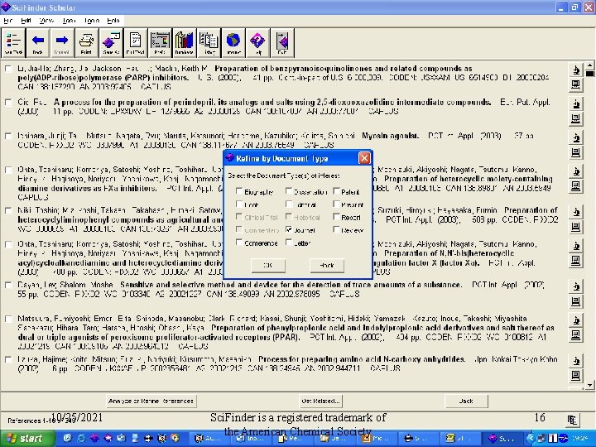This screenshot has height=447, width=596.
Task: Click the bottom Back button in main window
Action: click(466, 401)
